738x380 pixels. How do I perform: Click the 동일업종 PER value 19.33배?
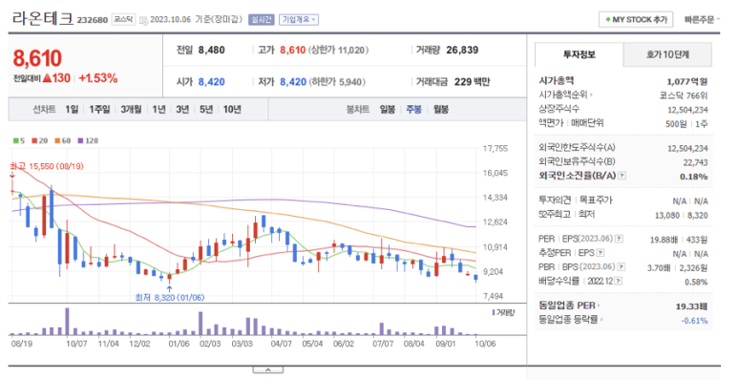point(692,306)
